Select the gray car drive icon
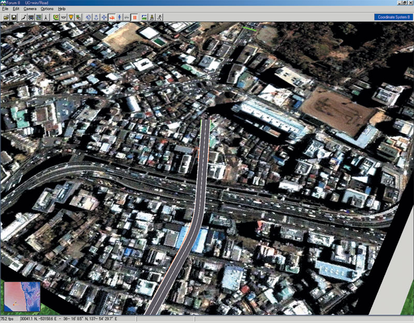The height and width of the screenshot is (323, 414). 127,18
